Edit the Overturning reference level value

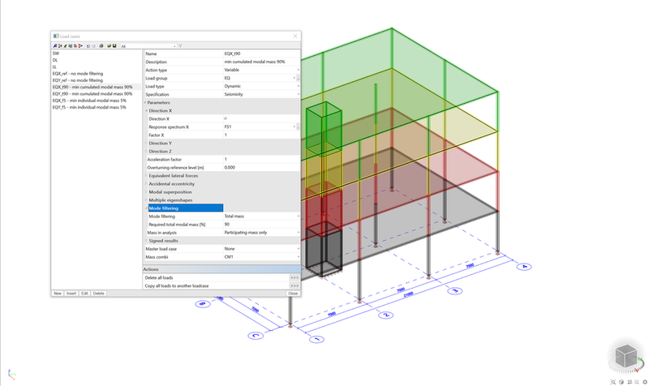click(261, 168)
